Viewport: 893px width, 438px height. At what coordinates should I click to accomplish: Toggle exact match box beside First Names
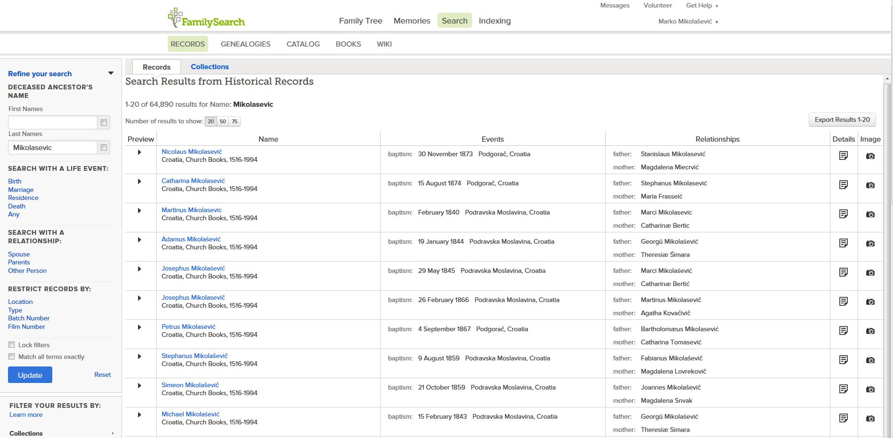[104, 123]
